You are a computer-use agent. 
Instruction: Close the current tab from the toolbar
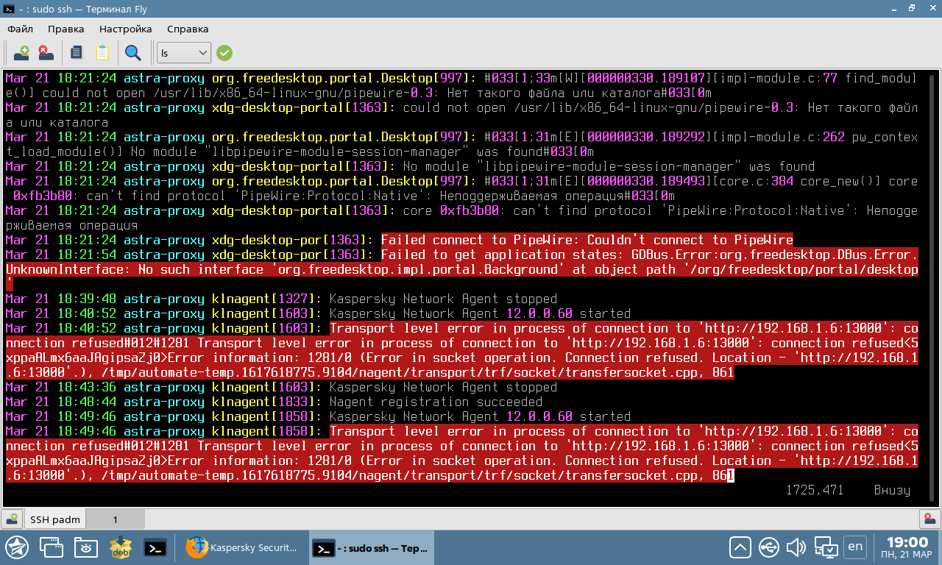(x=46, y=52)
